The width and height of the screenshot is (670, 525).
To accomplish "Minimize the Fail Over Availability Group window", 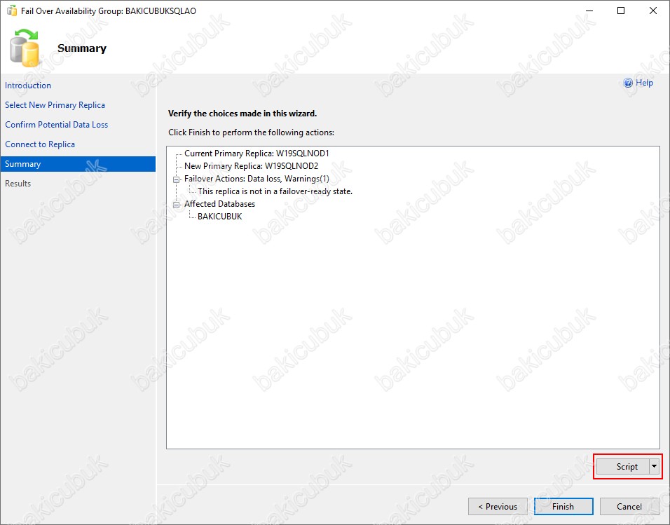I will 589,11.
